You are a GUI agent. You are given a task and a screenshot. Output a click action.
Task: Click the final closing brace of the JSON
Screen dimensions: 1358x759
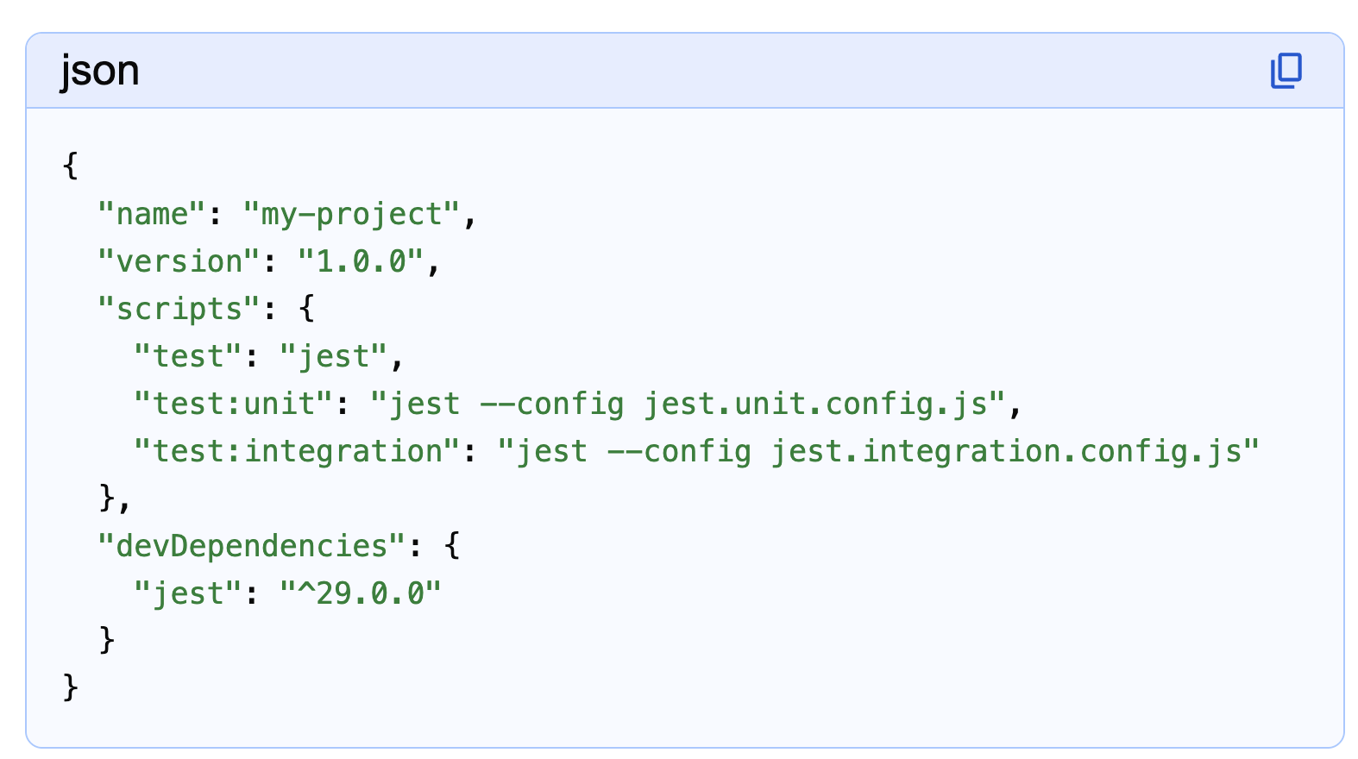click(x=71, y=687)
